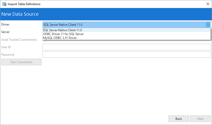The image size is (212, 125).
Task: Click the Server label
Action: pos(5,32)
